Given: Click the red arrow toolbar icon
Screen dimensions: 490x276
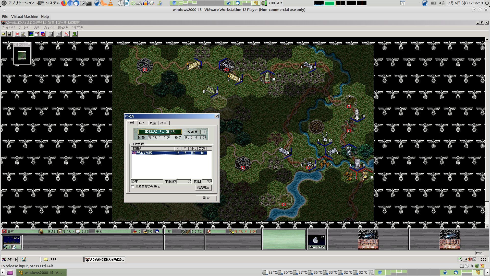Looking at the screenshot, I should pyautogui.click(x=17, y=34).
